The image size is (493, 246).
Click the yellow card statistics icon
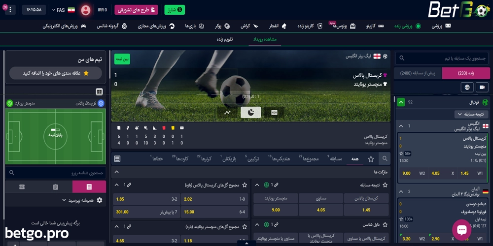point(173,128)
